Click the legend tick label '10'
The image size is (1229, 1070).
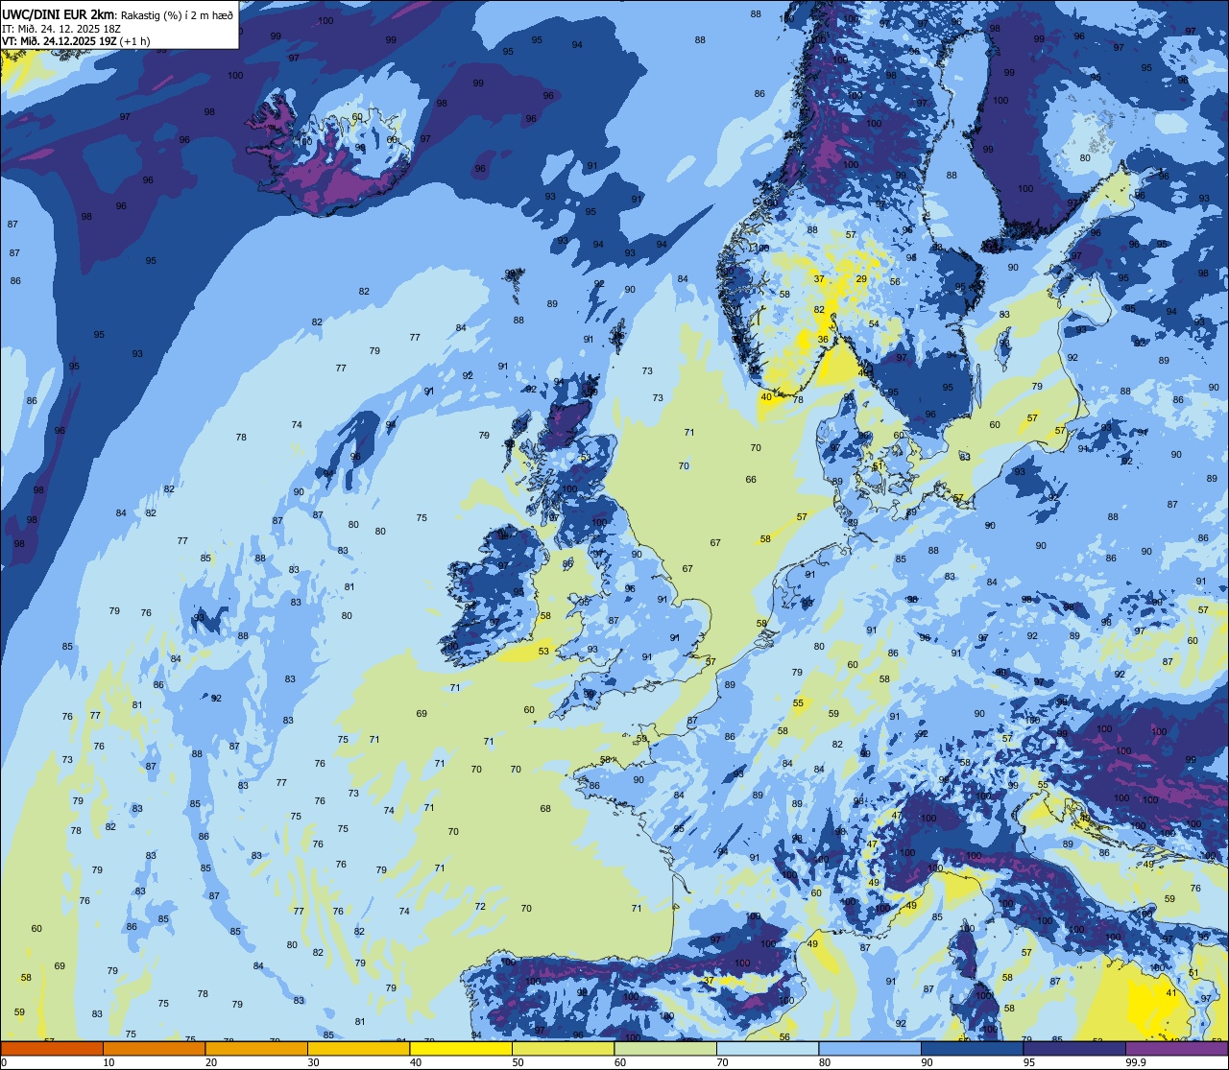[x=108, y=1062]
